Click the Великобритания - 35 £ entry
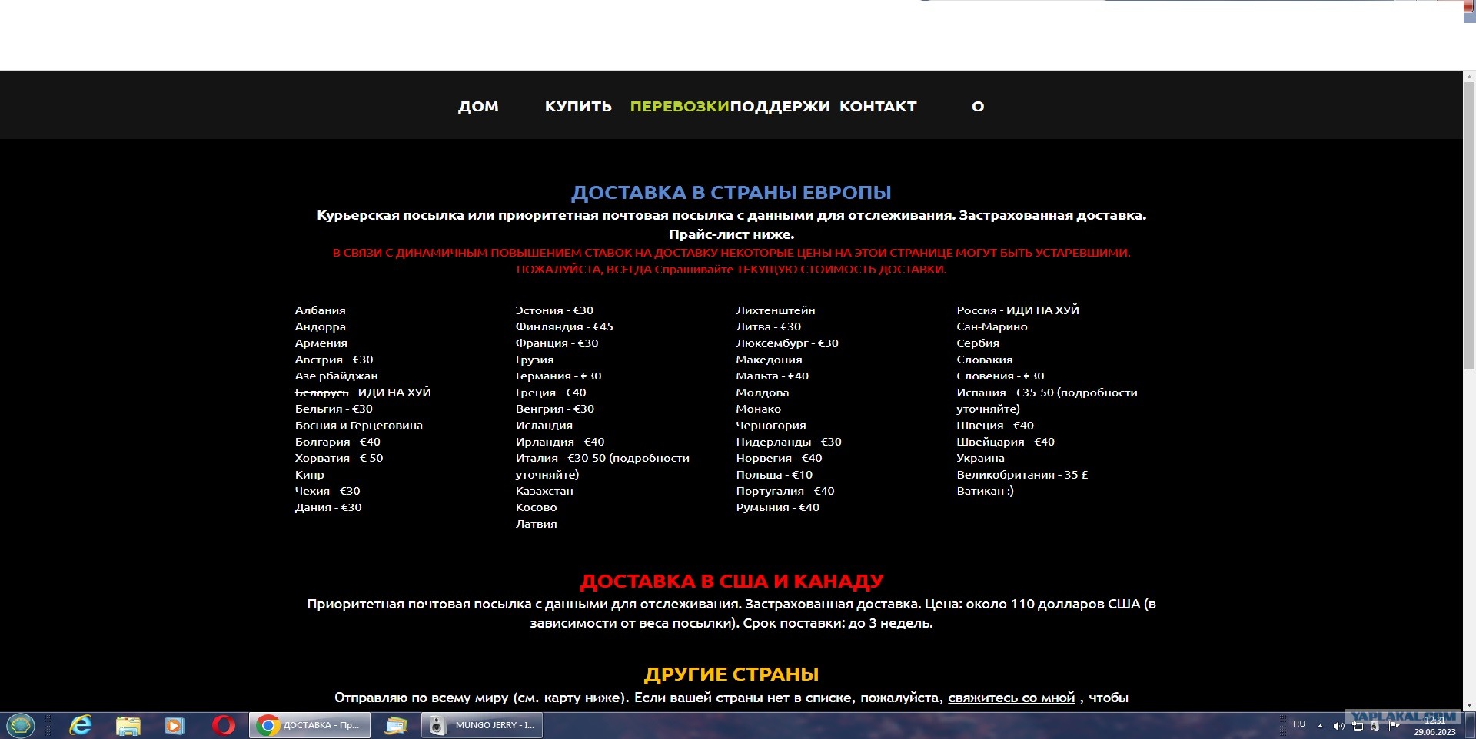 point(1022,475)
